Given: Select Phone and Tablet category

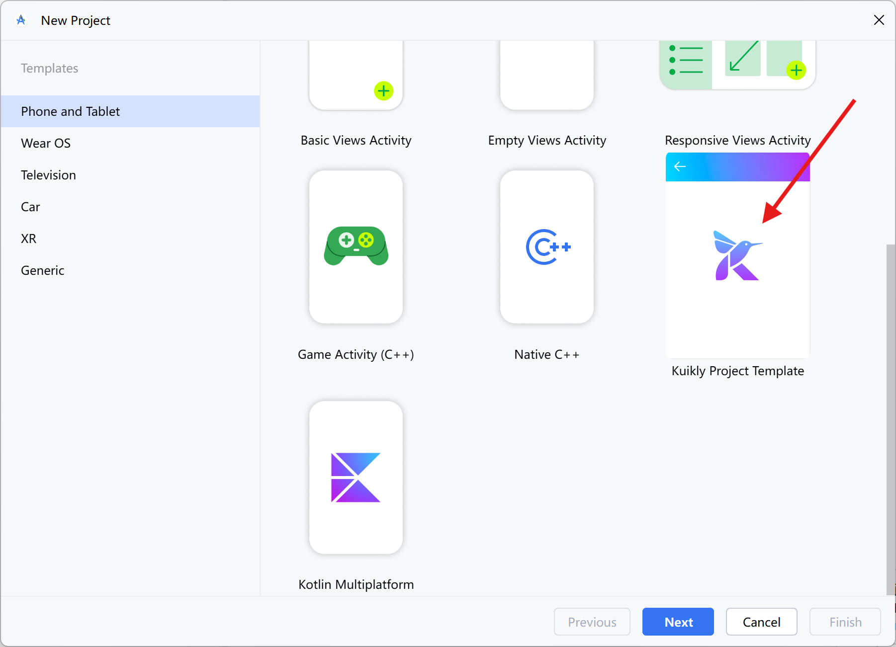Looking at the screenshot, I should coord(130,111).
